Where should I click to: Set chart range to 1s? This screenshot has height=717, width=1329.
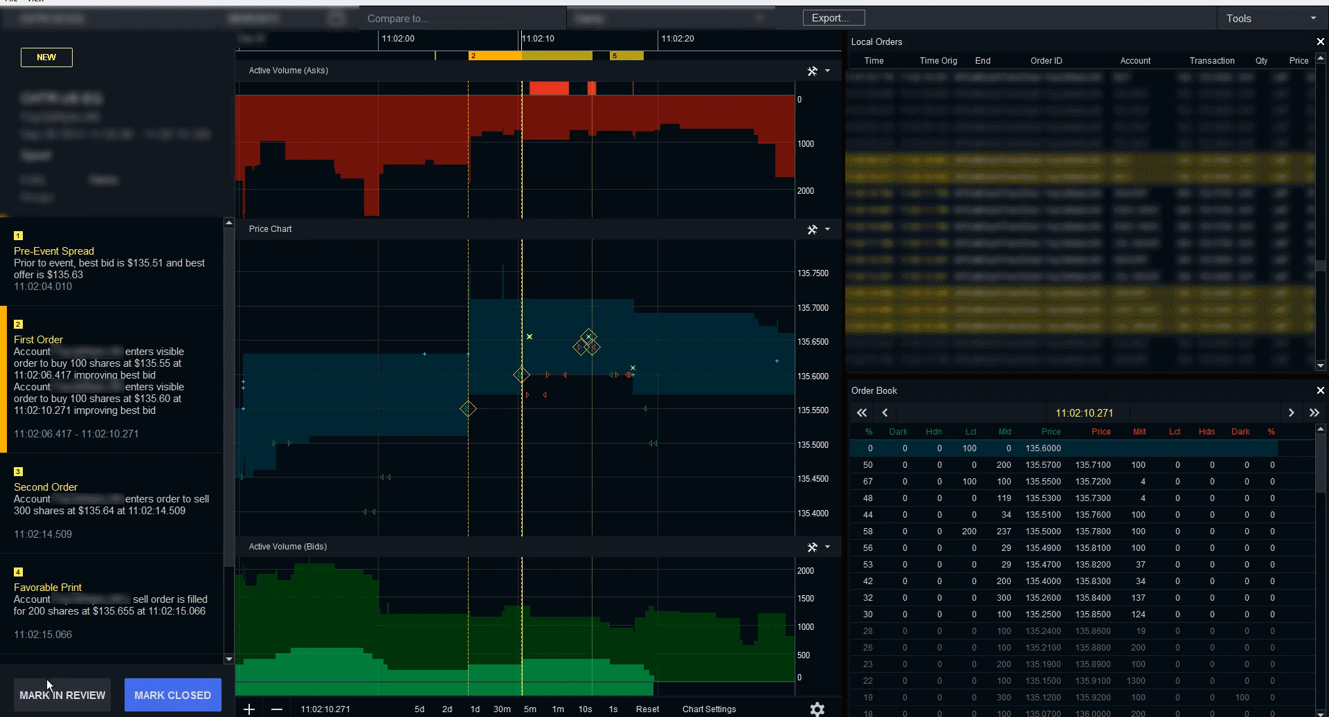[x=613, y=709]
